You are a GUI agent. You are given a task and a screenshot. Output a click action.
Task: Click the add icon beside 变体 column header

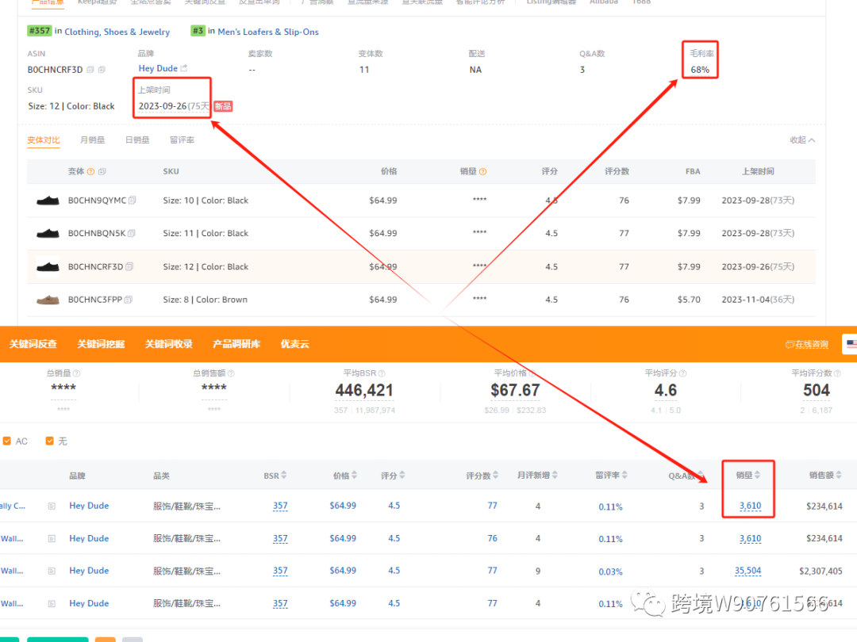point(102,171)
